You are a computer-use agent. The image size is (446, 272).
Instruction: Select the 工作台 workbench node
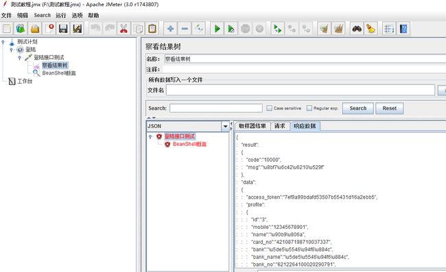pyautogui.click(x=25, y=82)
